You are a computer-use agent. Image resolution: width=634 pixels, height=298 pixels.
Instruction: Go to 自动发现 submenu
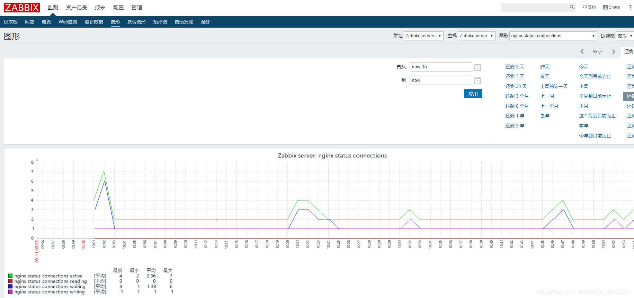click(184, 22)
